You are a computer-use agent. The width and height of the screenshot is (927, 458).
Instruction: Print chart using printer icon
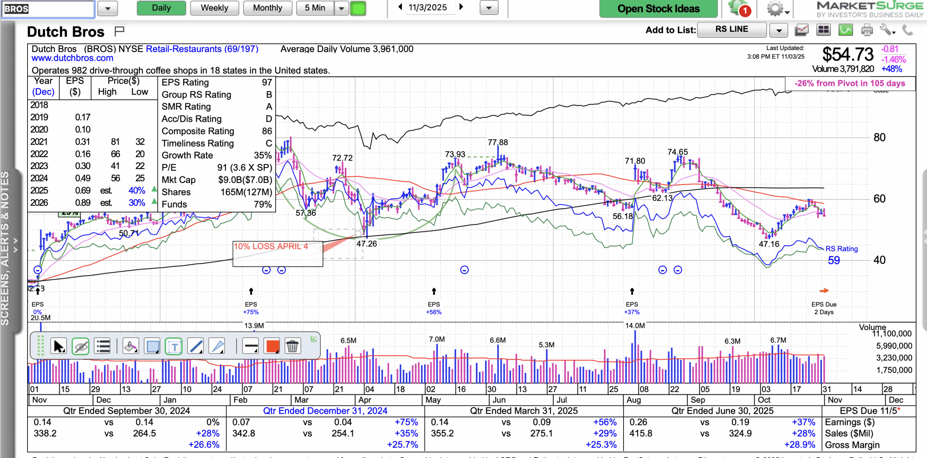(x=867, y=30)
